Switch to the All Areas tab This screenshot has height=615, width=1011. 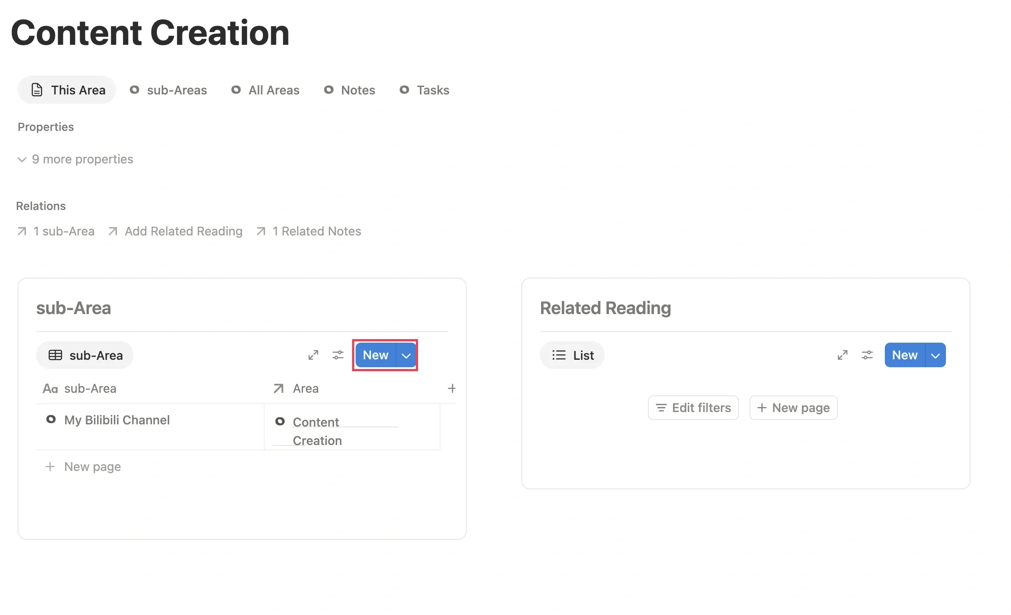(x=265, y=90)
